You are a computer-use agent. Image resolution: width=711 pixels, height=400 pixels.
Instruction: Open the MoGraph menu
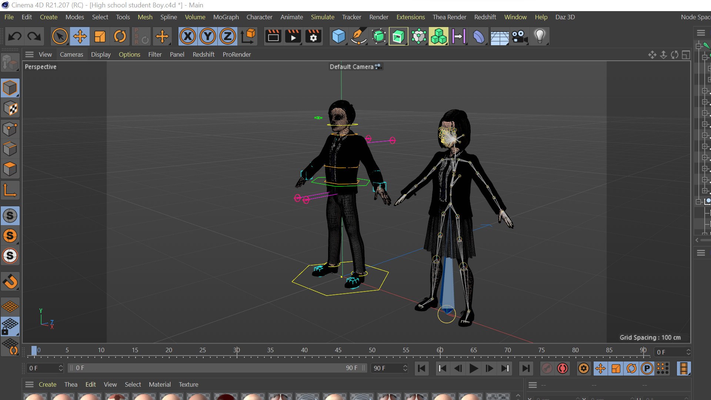[x=226, y=17]
